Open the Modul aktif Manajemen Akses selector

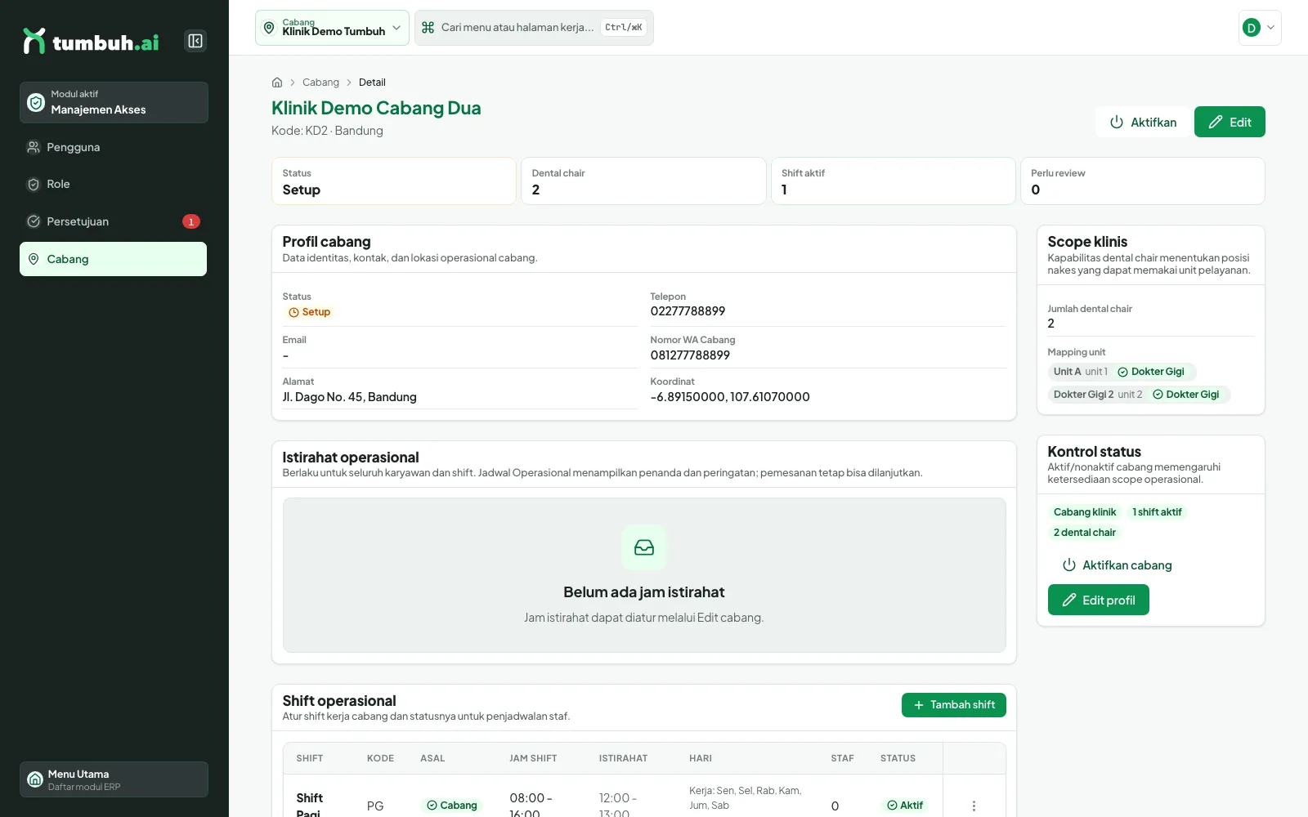[x=114, y=102]
